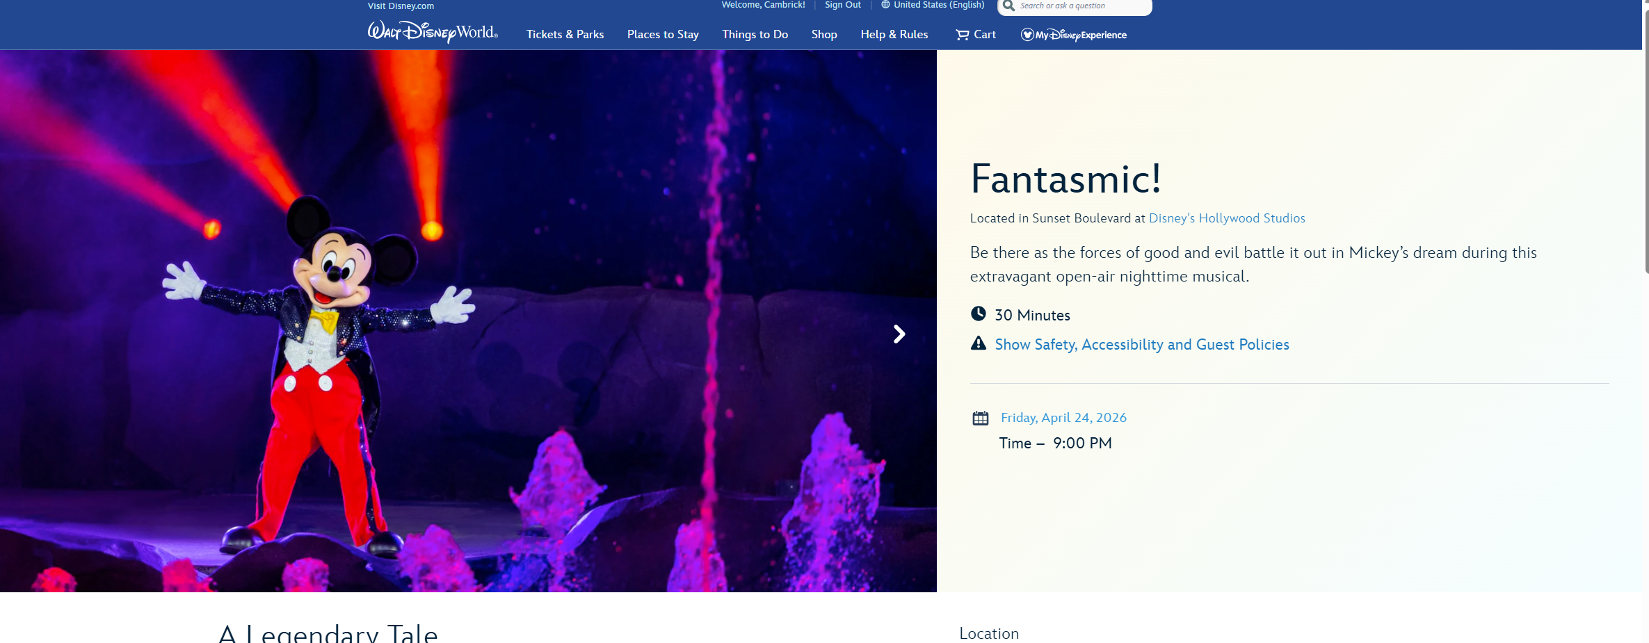Click the Walt Disney World logo
The height and width of the screenshot is (643, 1649).
coord(432,32)
